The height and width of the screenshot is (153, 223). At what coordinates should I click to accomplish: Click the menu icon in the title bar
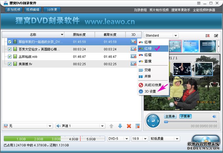199,3
